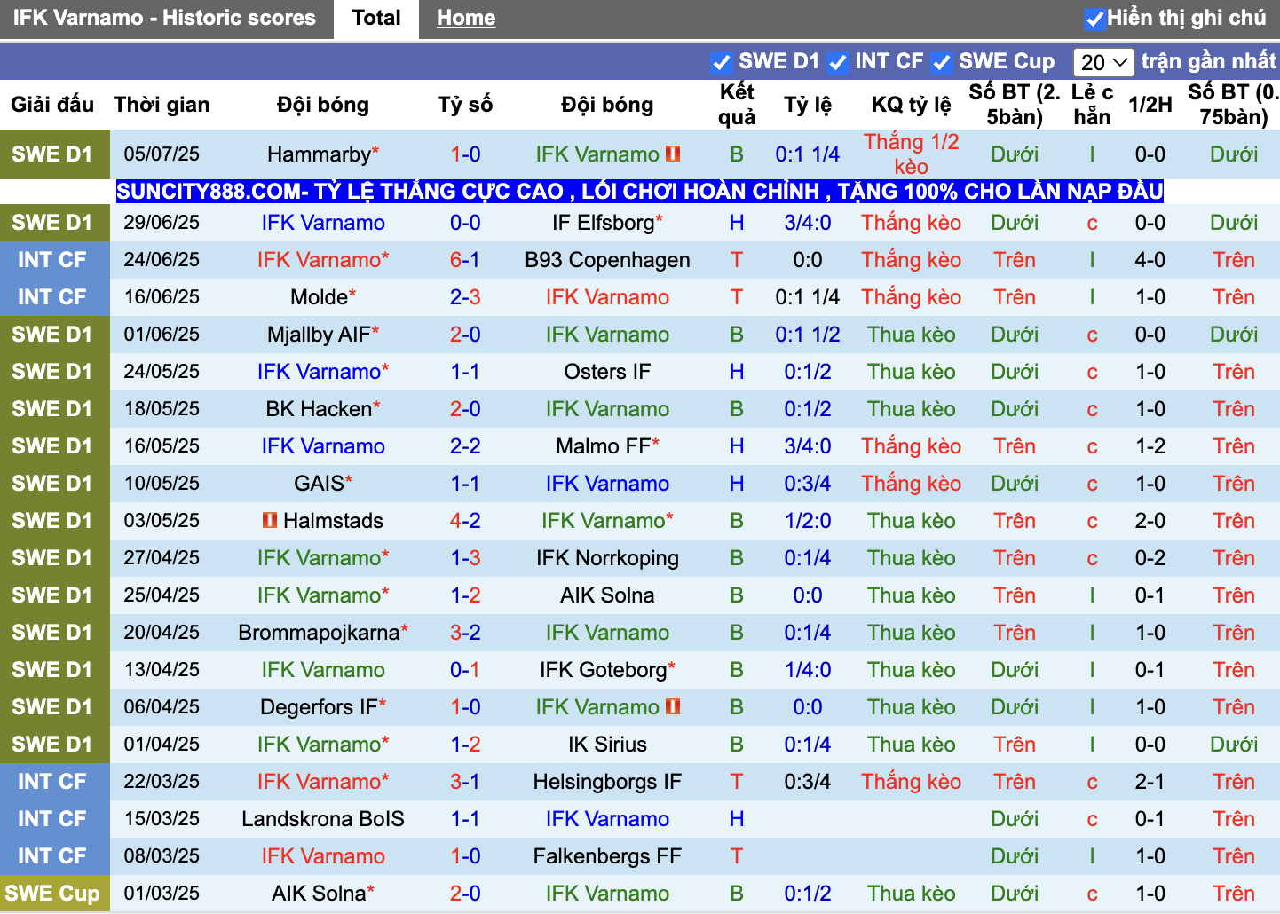This screenshot has height=914, width=1280.
Task: Click the 2-0 score on 01/03/25
Action: tap(465, 894)
